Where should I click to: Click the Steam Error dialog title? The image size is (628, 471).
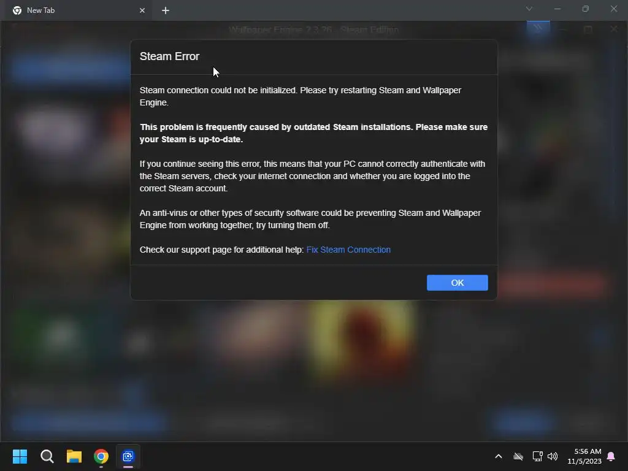[169, 56]
